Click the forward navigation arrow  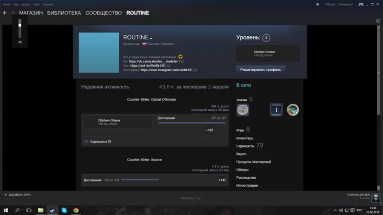coord(13,13)
